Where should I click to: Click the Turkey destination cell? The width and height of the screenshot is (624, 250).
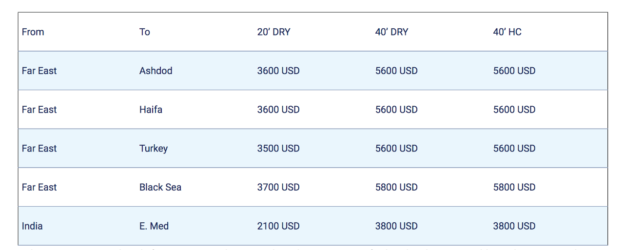pyautogui.click(x=154, y=149)
